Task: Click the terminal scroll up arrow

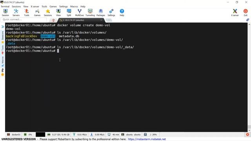Action: pos(249,24)
